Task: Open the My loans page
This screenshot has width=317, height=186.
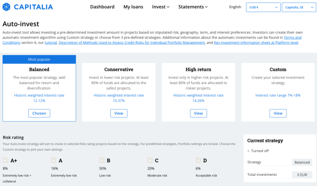Action: [133, 7]
